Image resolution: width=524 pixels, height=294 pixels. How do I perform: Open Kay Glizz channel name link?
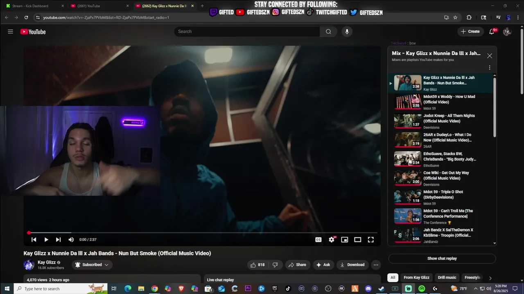47,262
